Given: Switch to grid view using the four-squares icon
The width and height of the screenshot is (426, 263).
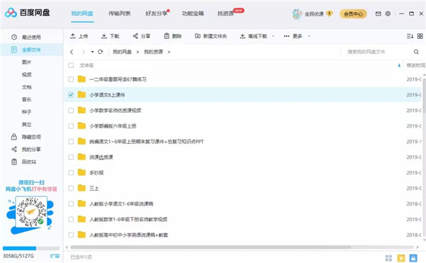Looking at the screenshot, I should [x=420, y=36].
